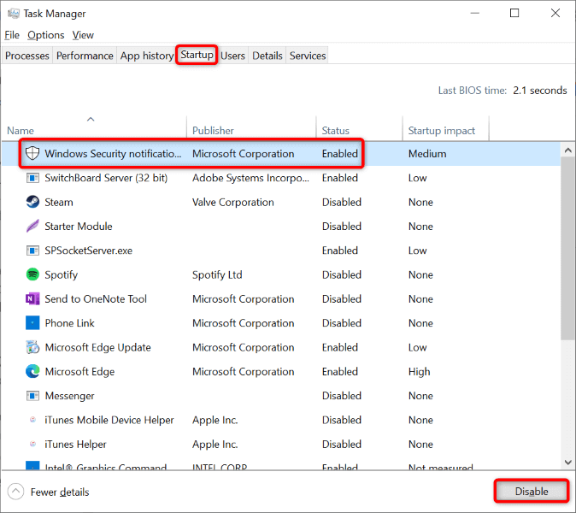576x513 pixels.
Task: Select the OneNote tool icon
Action: pyautogui.click(x=32, y=299)
